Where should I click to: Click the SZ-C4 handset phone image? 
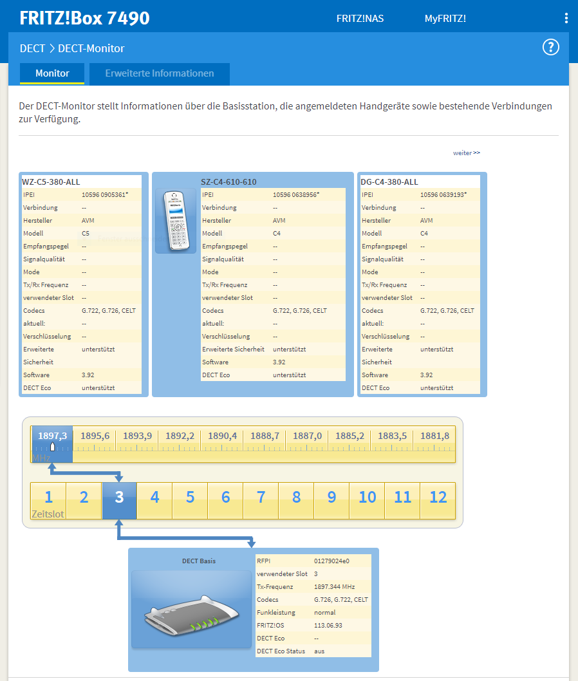(176, 220)
